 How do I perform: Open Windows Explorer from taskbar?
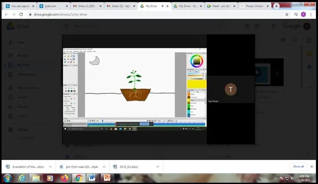36,178
